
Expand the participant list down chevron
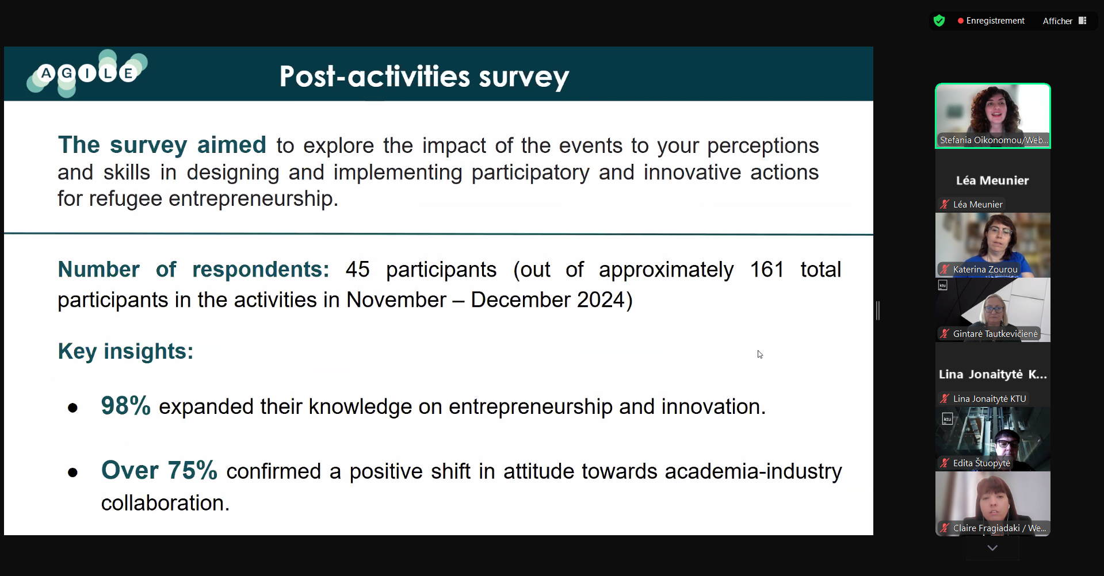click(x=992, y=548)
